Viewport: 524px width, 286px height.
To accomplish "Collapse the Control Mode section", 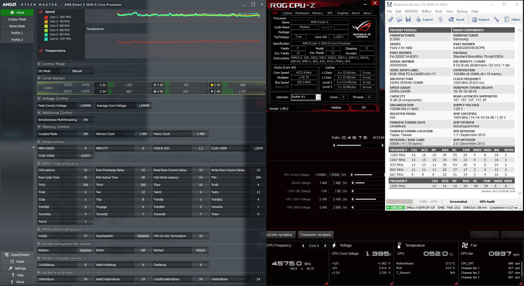I will (39, 64).
